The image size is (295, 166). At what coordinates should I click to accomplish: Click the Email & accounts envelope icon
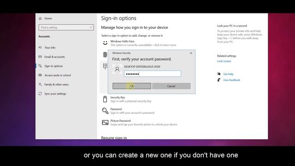[x=40, y=57]
